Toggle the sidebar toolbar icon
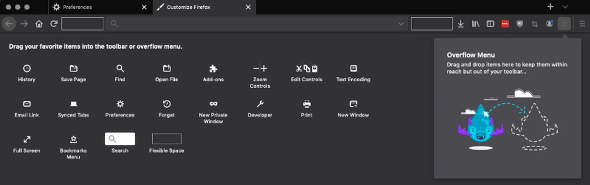The width and height of the screenshot is (590, 185). (490, 24)
